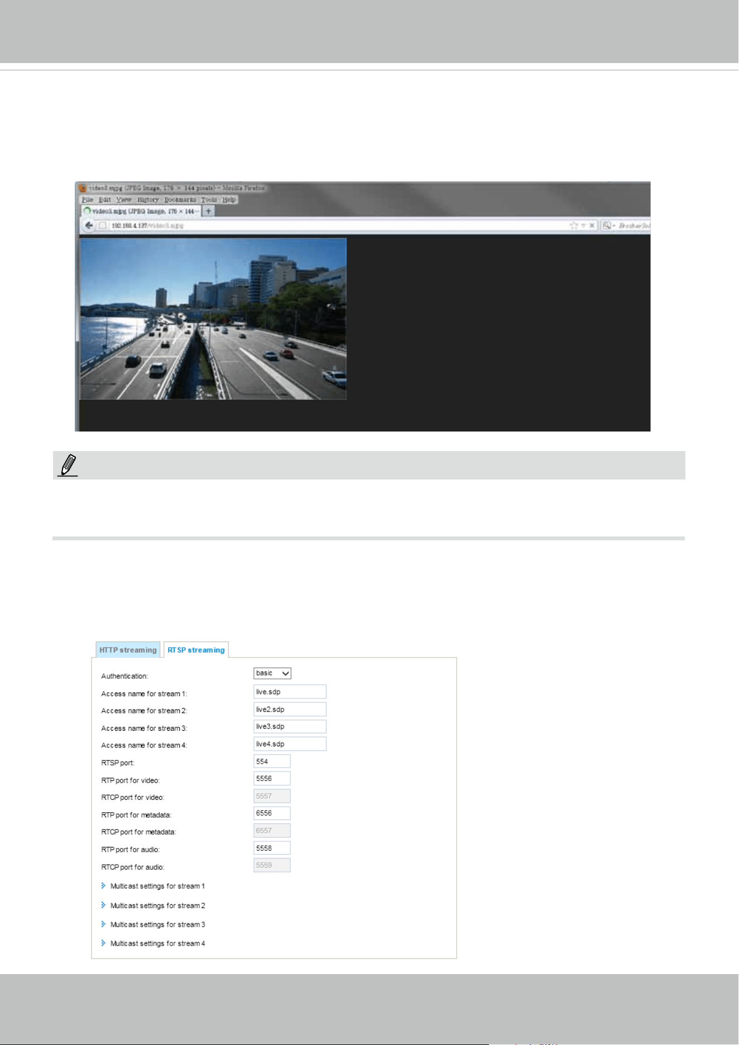Image resolution: width=739 pixels, height=1045 pixels.
Task: Open a new tab with plus icon
Action: pyautogui.click(x=208, y=211)
